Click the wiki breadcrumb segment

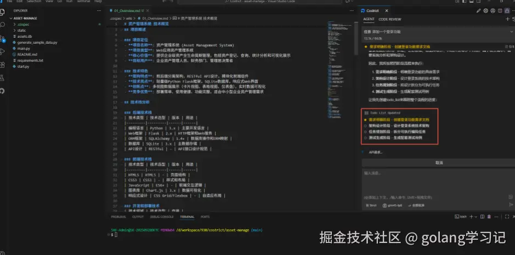pos(129,19)
